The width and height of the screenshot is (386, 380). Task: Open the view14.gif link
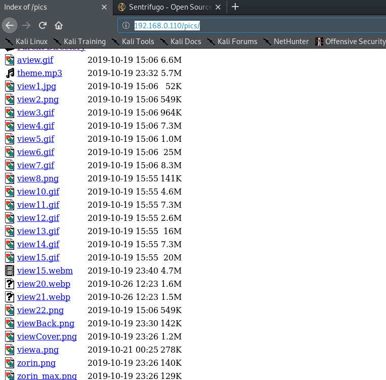point(38,244)
